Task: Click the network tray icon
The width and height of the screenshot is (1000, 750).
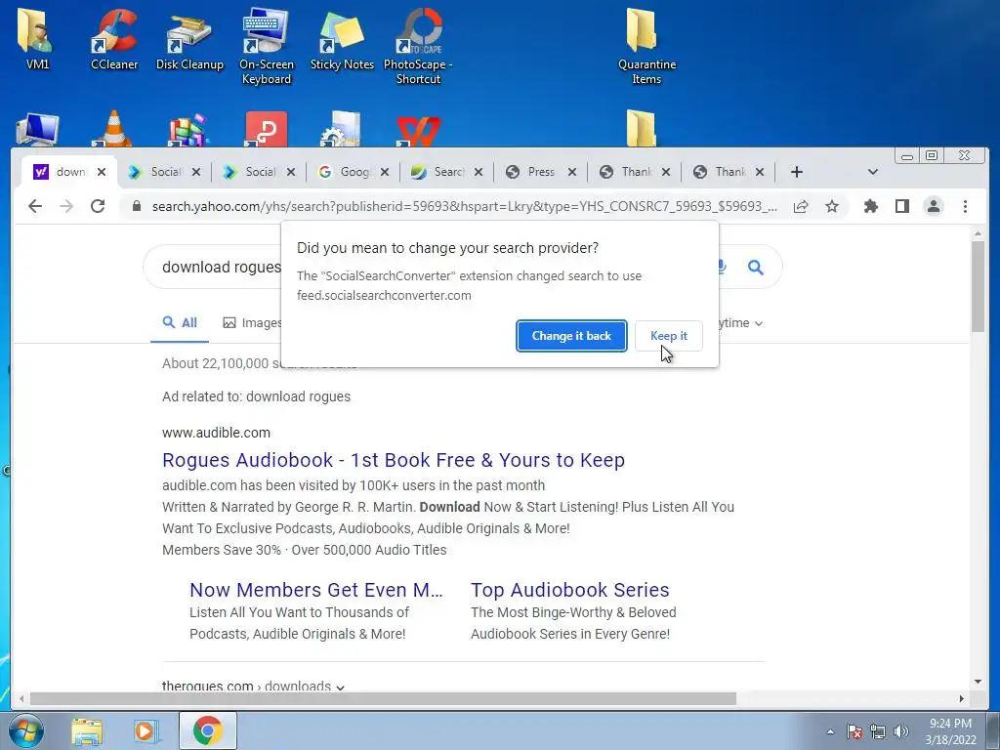Action: (x=878, y=731)
